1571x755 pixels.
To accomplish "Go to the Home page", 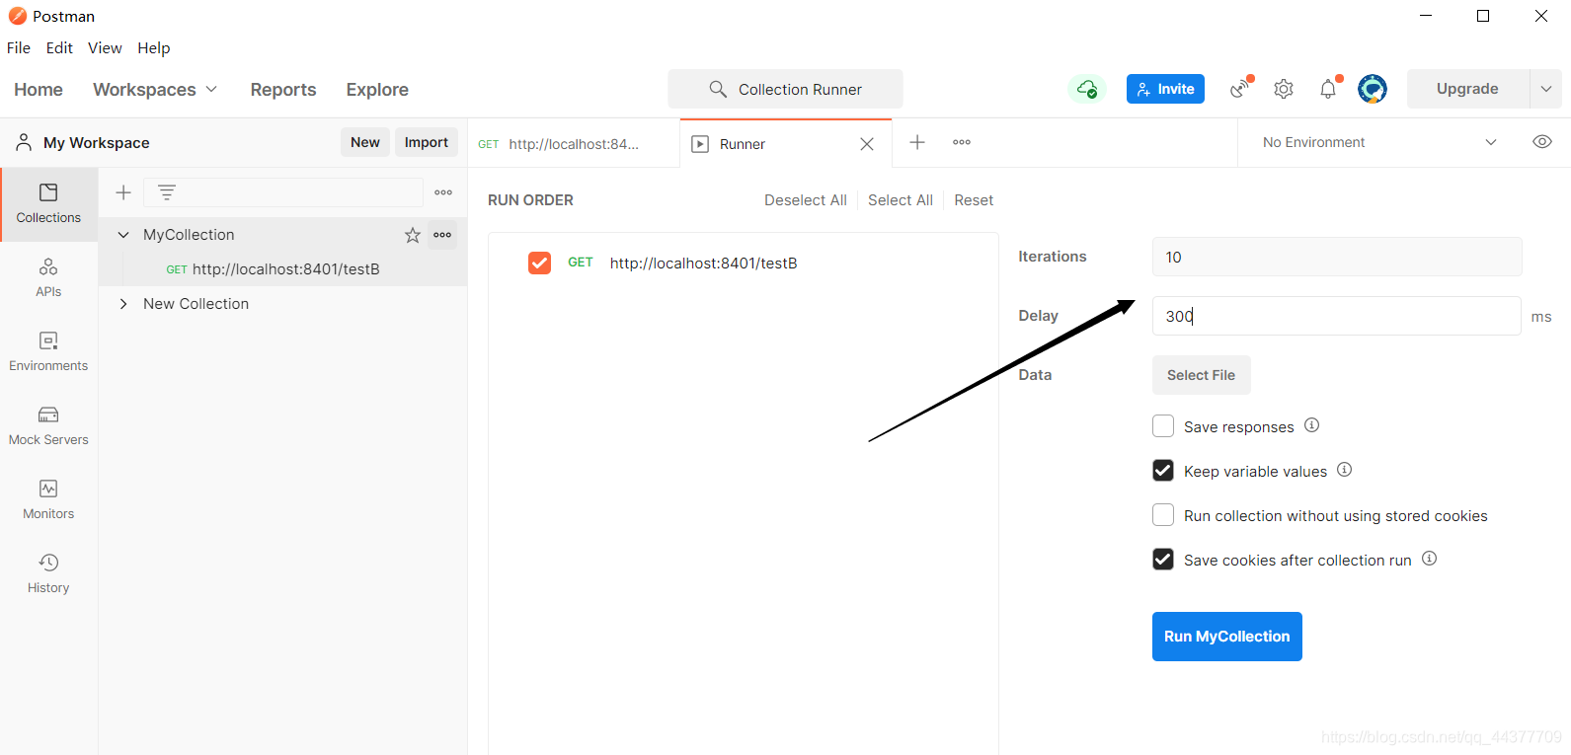I will [x=39, y=90].
